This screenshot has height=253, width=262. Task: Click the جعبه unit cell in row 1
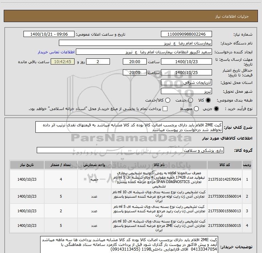[x=94, y=179]
